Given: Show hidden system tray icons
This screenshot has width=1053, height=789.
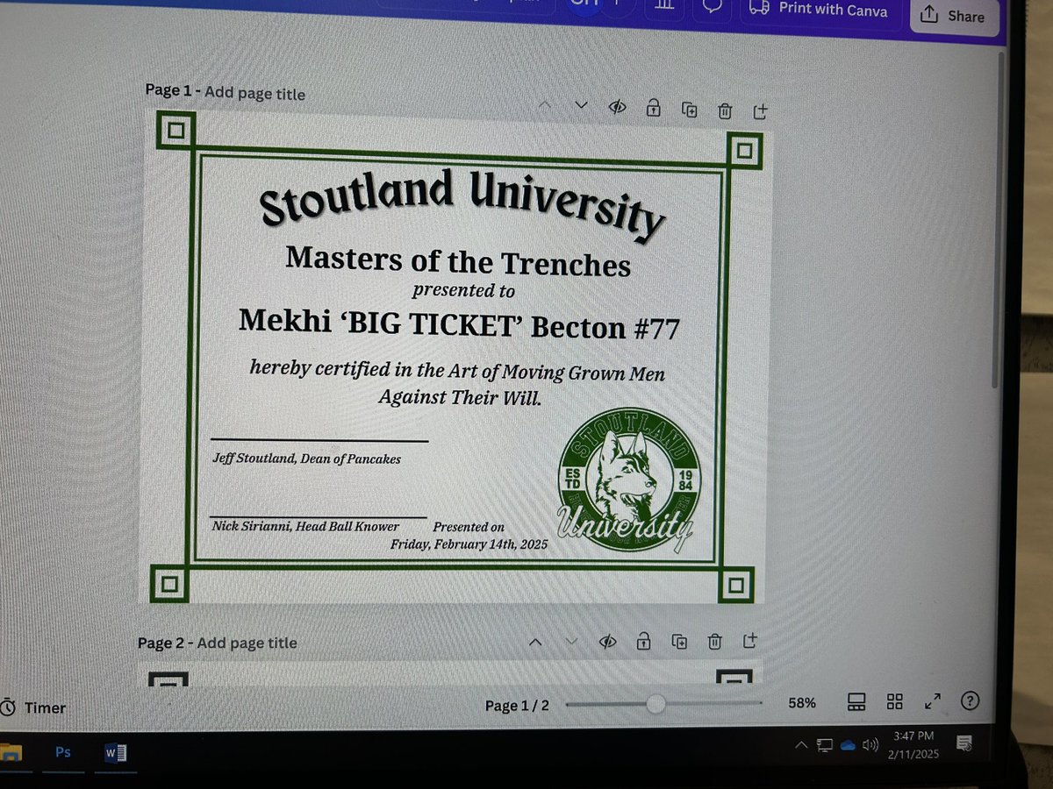Looking at the screenshot, I should tap(800, 745).
